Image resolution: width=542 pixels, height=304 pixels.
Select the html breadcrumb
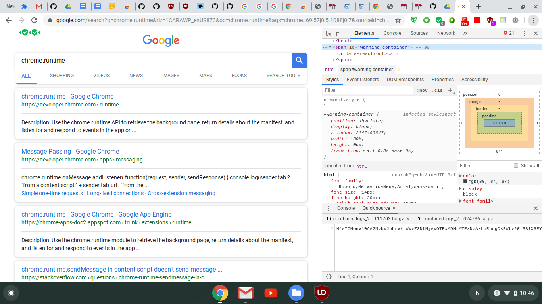pos(330,70)
